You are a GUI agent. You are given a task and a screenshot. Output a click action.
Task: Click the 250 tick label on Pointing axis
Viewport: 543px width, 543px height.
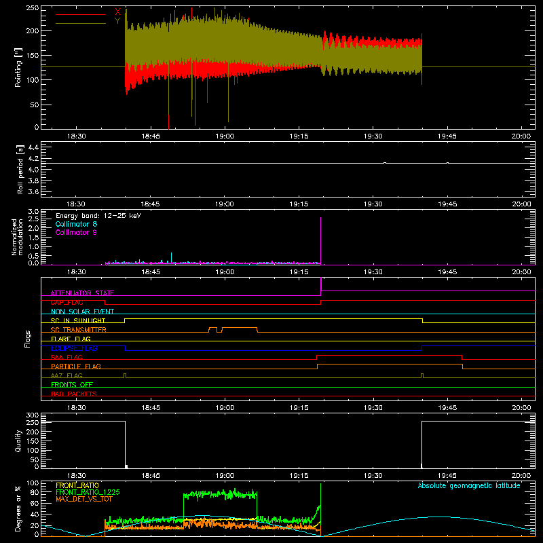(x=32, y=7)
